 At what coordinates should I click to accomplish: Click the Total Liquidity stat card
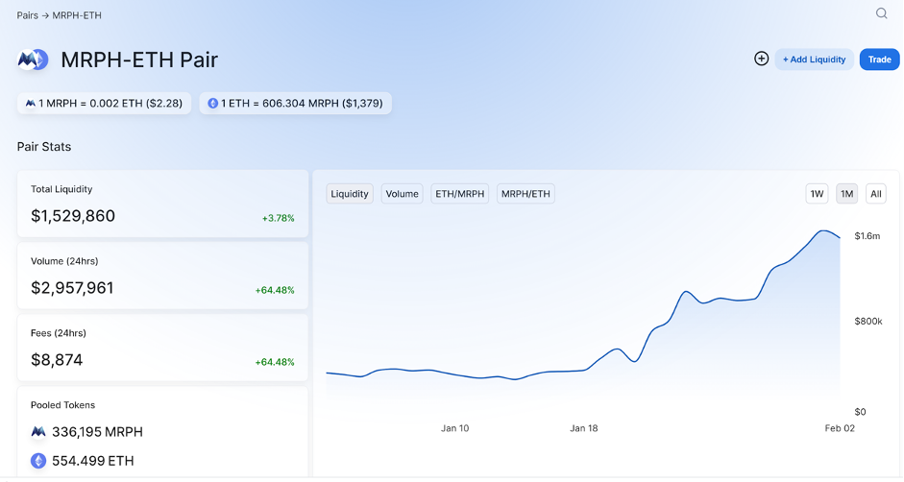point(162,204)
